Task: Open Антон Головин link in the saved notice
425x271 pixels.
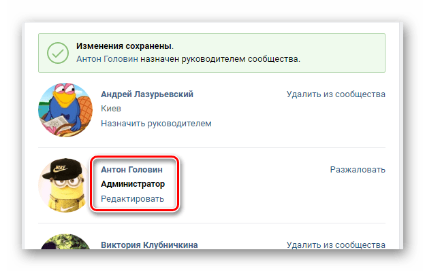Action: click(x=107, y=59)
